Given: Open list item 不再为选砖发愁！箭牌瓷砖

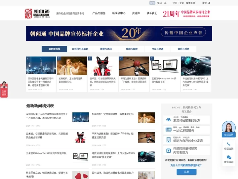Looking at the screenshot, I should tap(113, 136).
